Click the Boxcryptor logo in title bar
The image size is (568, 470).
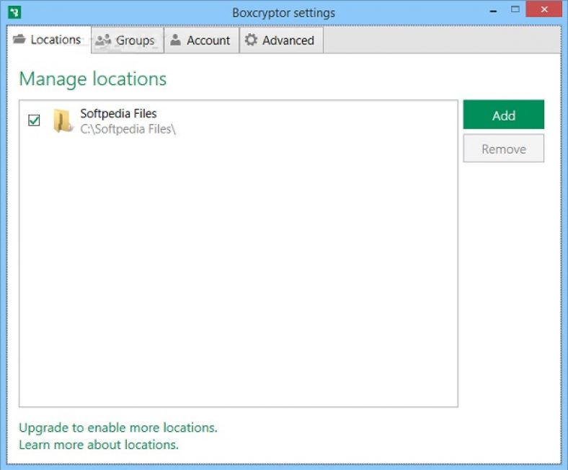(x=14, y=12)
